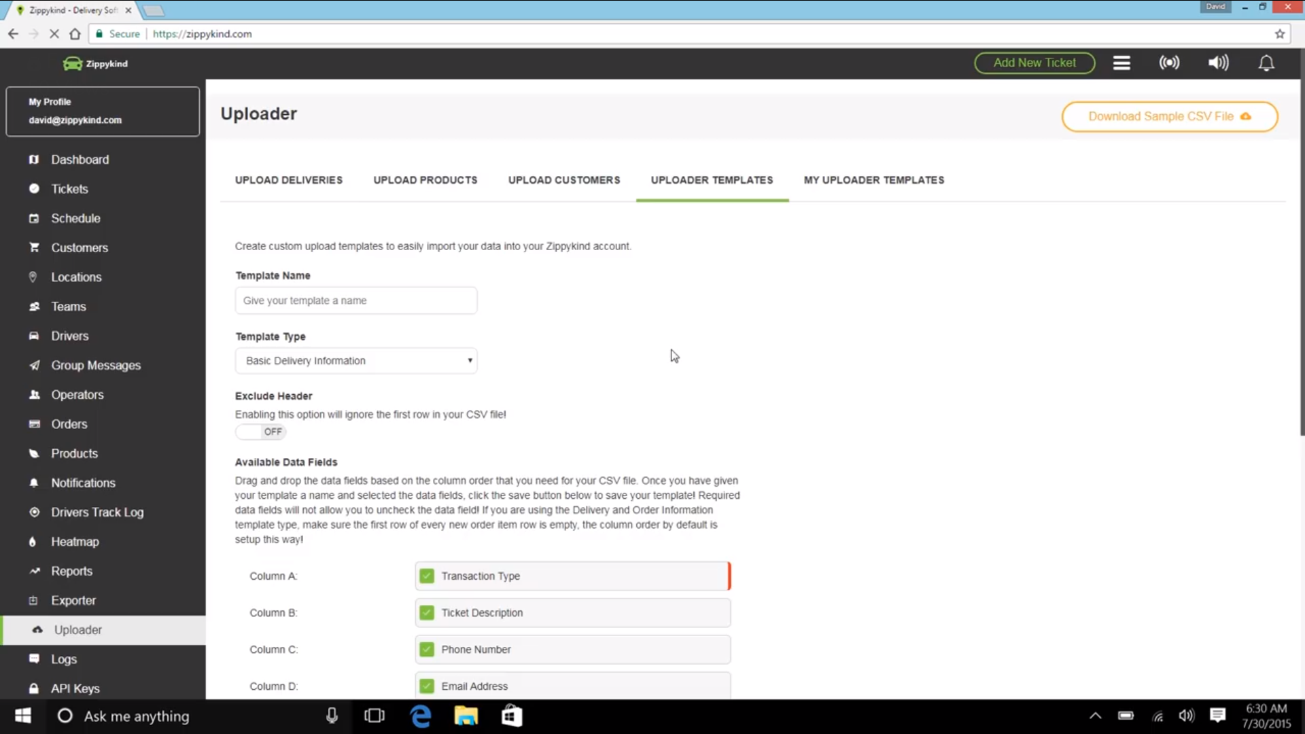Click the Logs sidebar icon
This screenshot has width=1305, height=734.
point(34,659)
